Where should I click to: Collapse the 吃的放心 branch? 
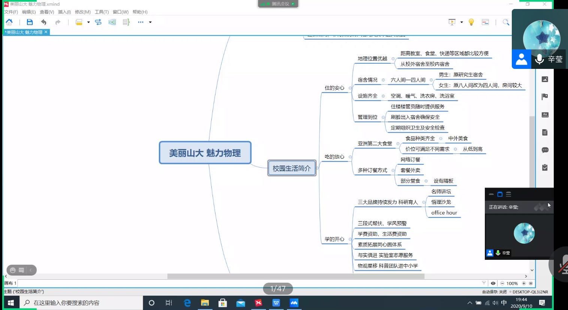[350, 157]
